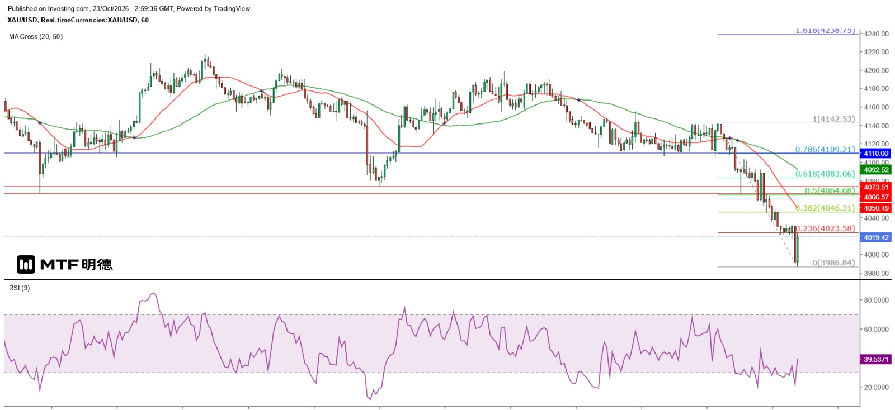The width and height of the screenshot is (895, 410).
Task: Click the Fibonacci 0.5(4064.68) level label
Action: (x=830, y=190)
